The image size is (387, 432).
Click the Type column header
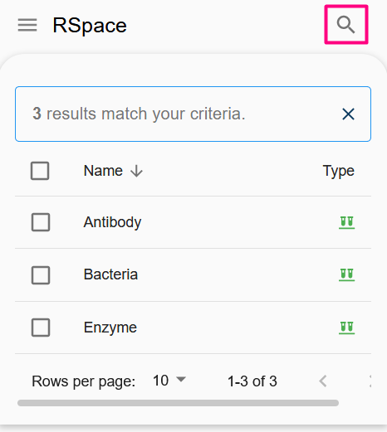338,171
